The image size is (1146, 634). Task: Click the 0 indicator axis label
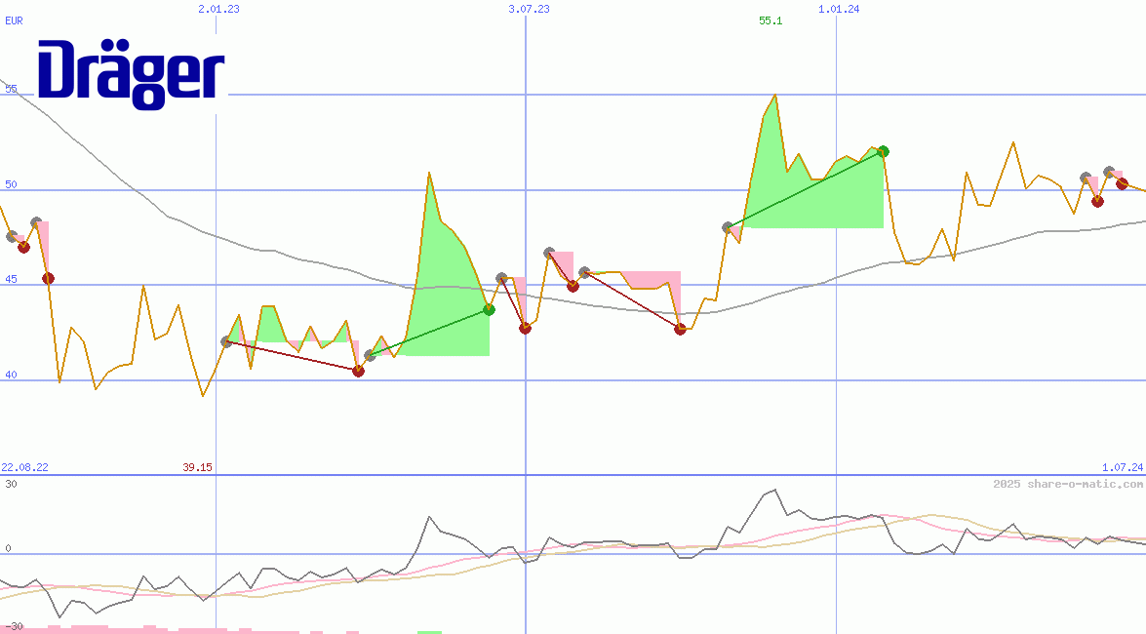click(x=8, y=548)
